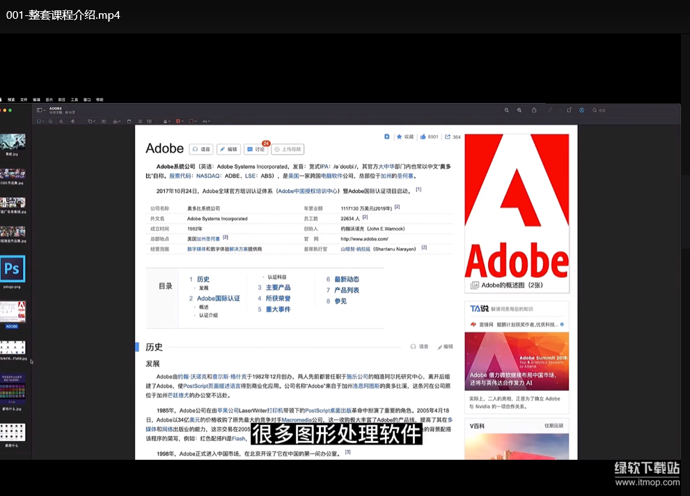Select the pslogo.png thumbnail in sidebar
Image resolution: width=690 pixels, height=496 pixels.
tap(13, 269)
